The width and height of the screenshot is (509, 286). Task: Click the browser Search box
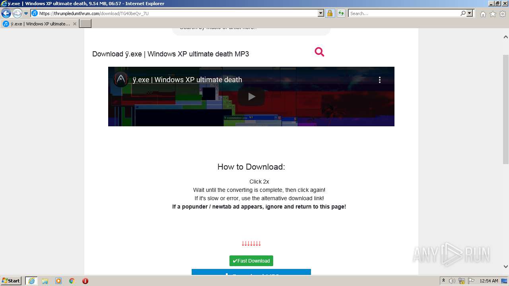pos(404,14)
